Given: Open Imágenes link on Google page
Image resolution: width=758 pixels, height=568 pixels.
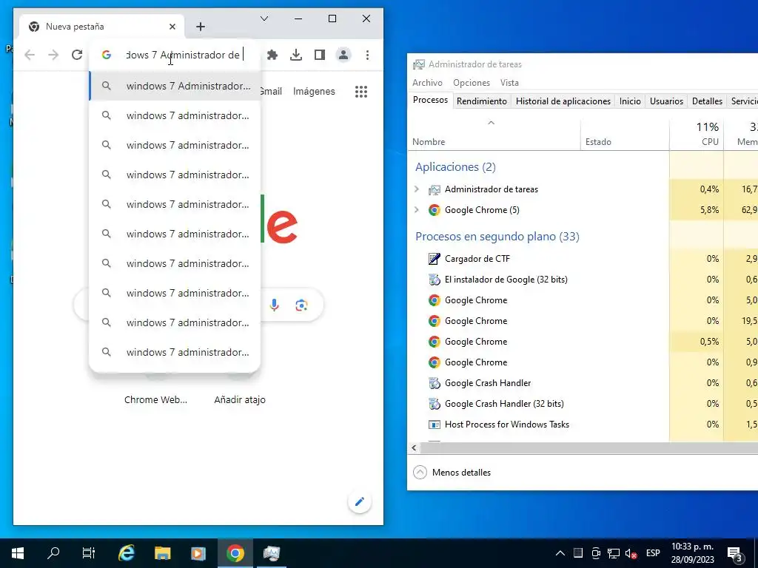Looking at the screenshot, I should point(314,91).
